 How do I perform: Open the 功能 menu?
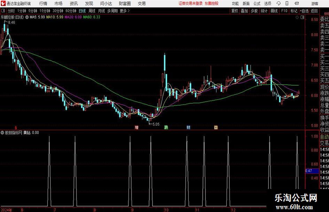pos(235,3)
